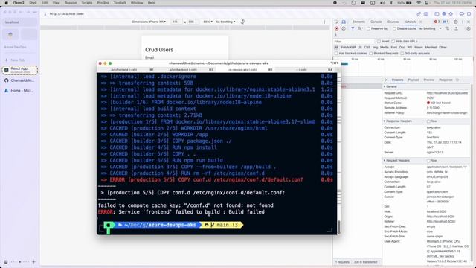Switch to the Sources tab in DevTools

(393, 22)
